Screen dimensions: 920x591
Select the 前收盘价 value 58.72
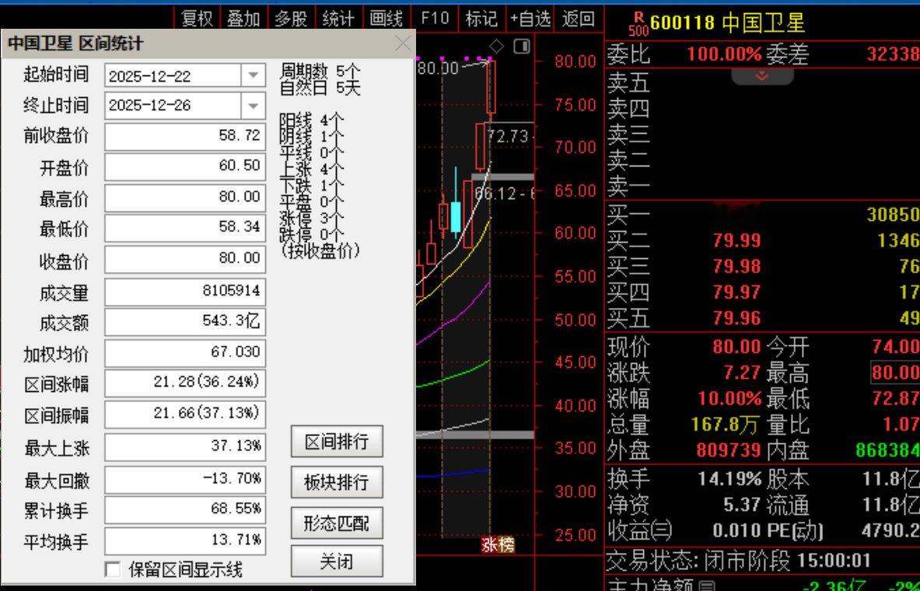point(185,135)
